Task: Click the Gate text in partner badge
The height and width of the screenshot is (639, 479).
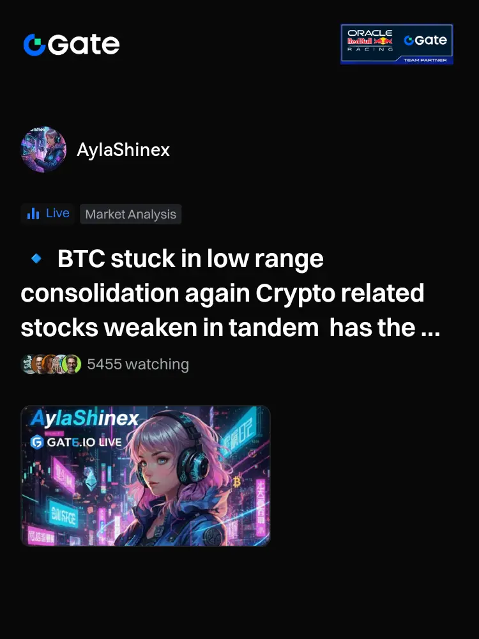Action: click(x=425, y=40)
